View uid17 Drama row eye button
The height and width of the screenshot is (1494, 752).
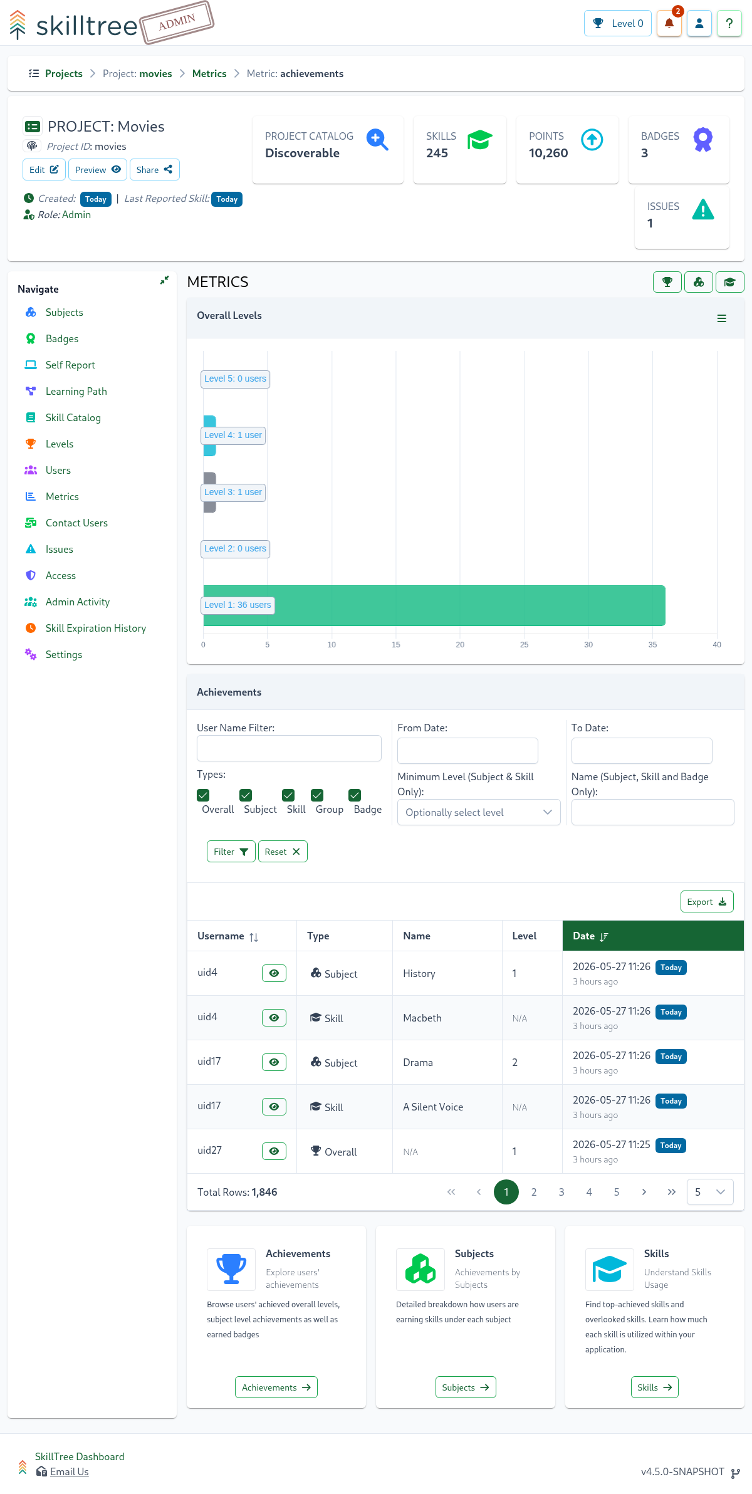coord(274,1062)
